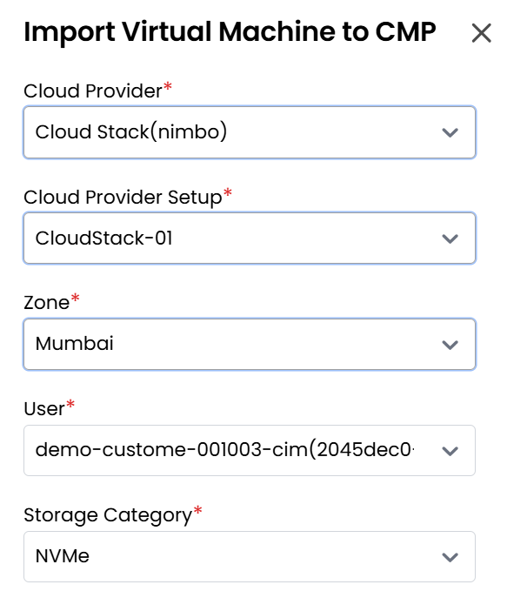Viewport: 507px width, 598px height.
Task: Click the User field label
Action: (x=44, y=409)
